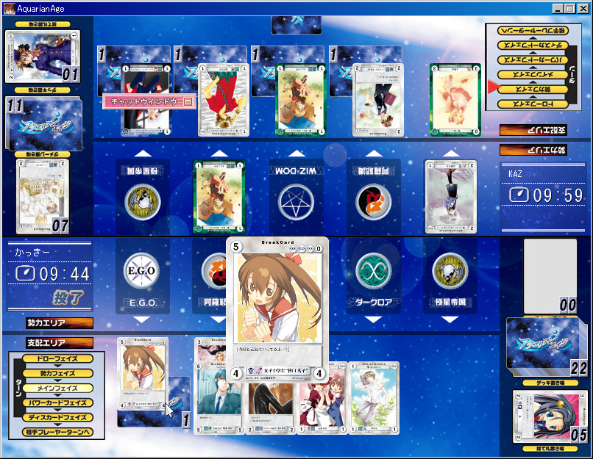This screenshot has width=593, height=459.
Task: Select ディスカードフェイズ in player phase list
Action: (x=58, y=417)
